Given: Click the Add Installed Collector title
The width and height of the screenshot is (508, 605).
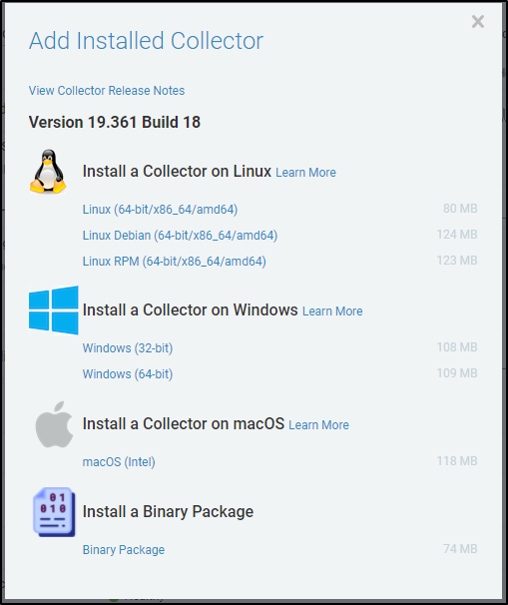Looking at the screenshot, I should click(x=146, y=41).
